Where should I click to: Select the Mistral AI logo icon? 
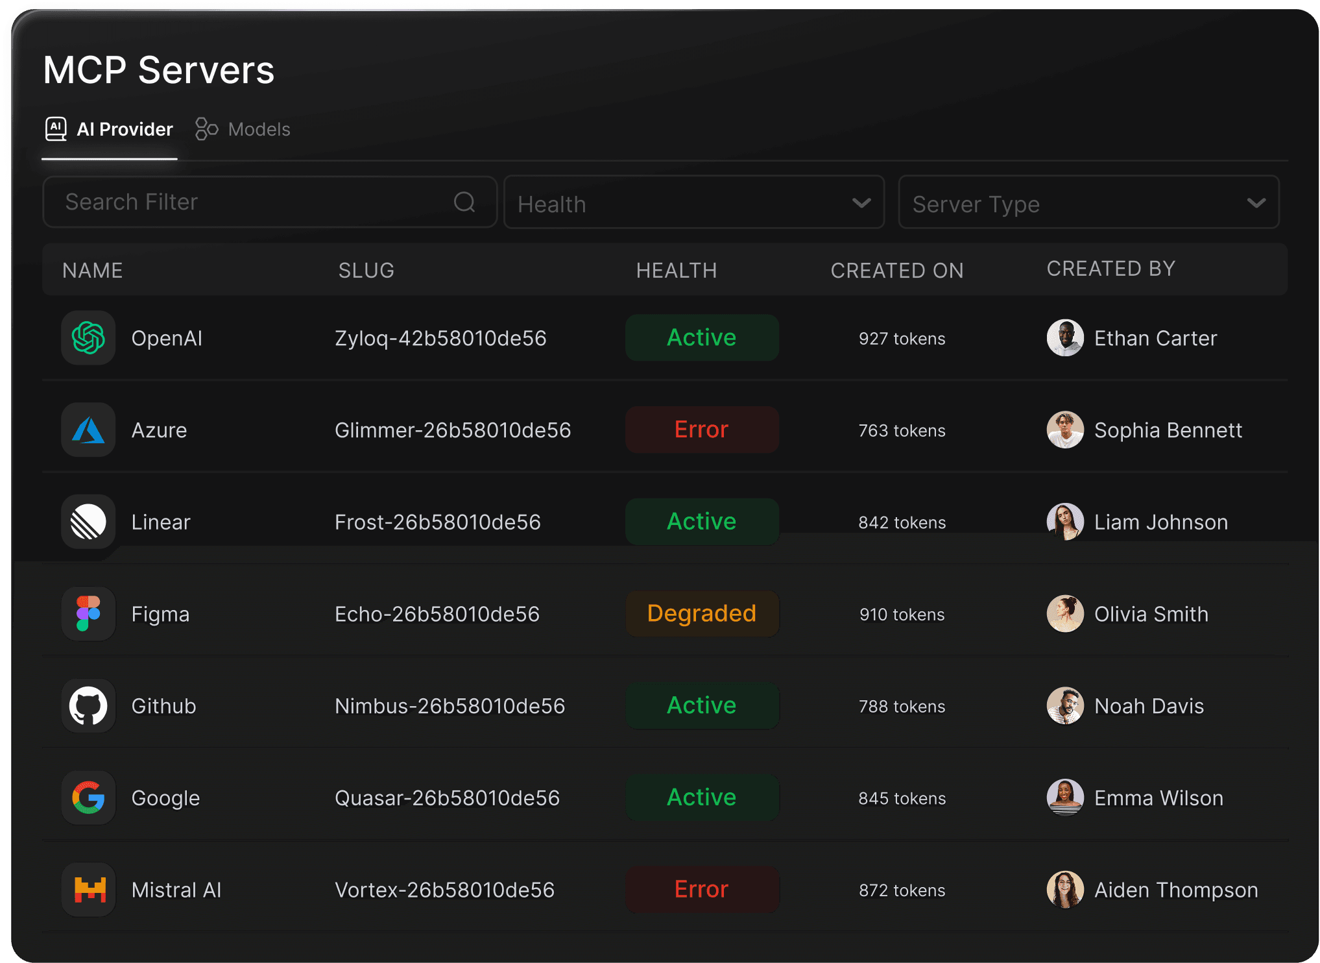88,890
